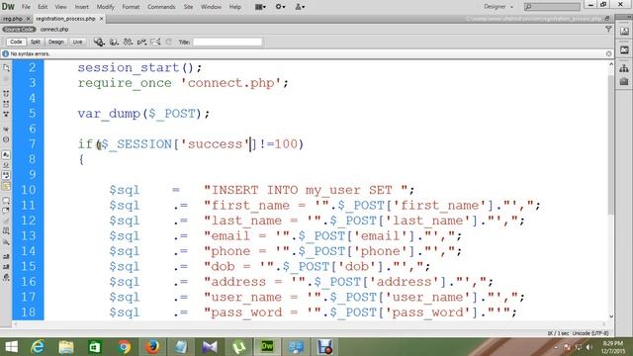Image resolution: width=633 pixels, height=356 pixels.
Task: Click the code editor scroll down arrow
Action: pyautogui.click(x=611, y=316)
